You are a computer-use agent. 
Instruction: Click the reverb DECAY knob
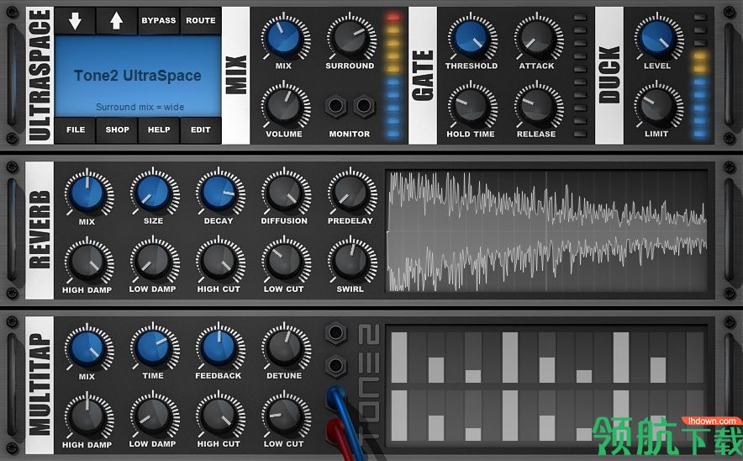click(x=219, y=192)
